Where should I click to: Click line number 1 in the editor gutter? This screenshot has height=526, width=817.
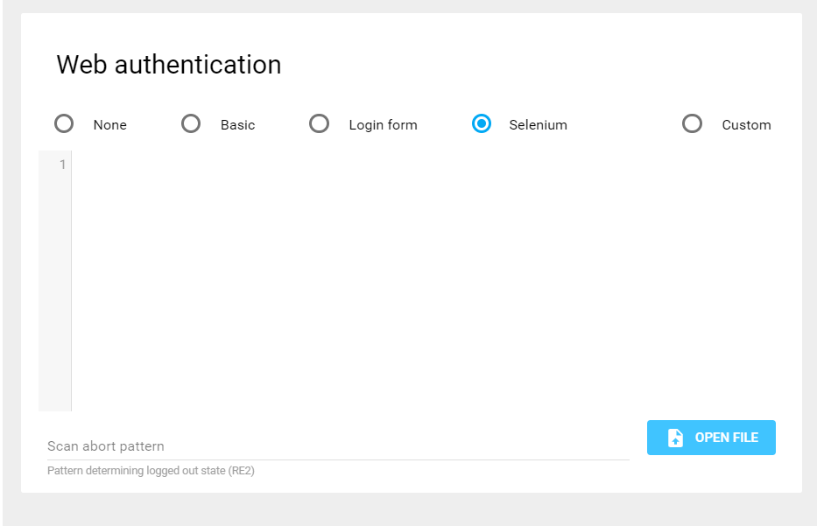coord(61,165)
